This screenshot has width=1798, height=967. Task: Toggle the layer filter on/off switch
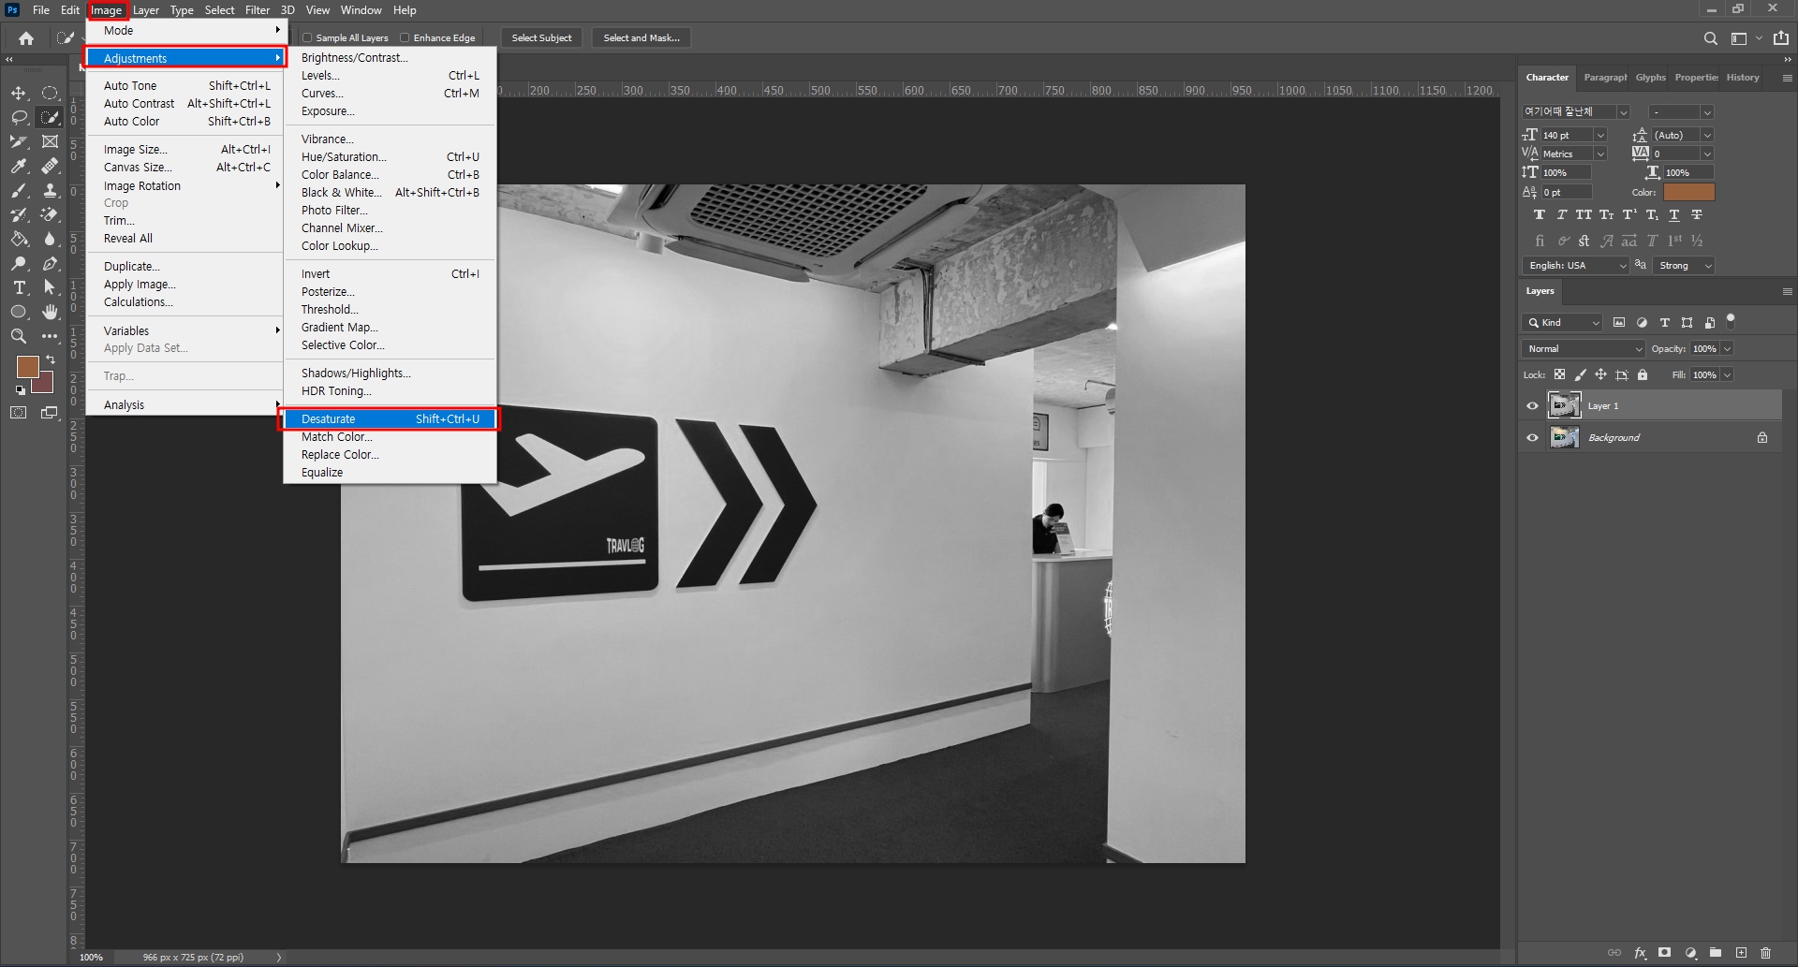tap(1731, 321)
